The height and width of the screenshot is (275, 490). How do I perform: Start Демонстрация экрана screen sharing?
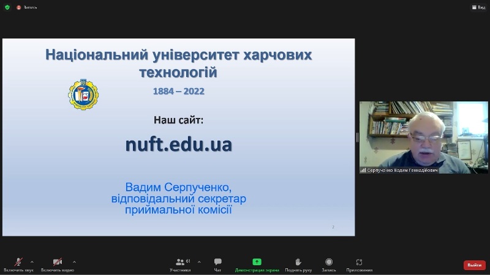click(x=257, y=265)
